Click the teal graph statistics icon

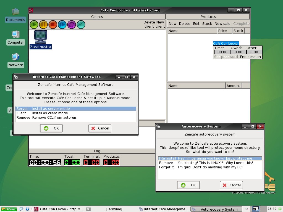pyautogui.click(x=81, y=25)
